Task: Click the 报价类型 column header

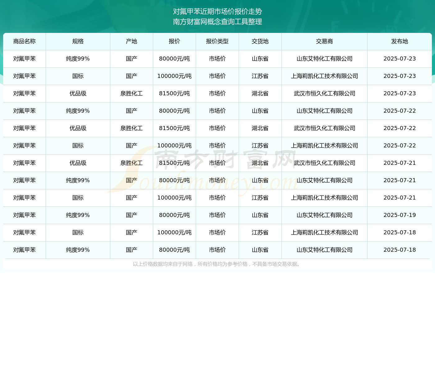Action: 217,41
